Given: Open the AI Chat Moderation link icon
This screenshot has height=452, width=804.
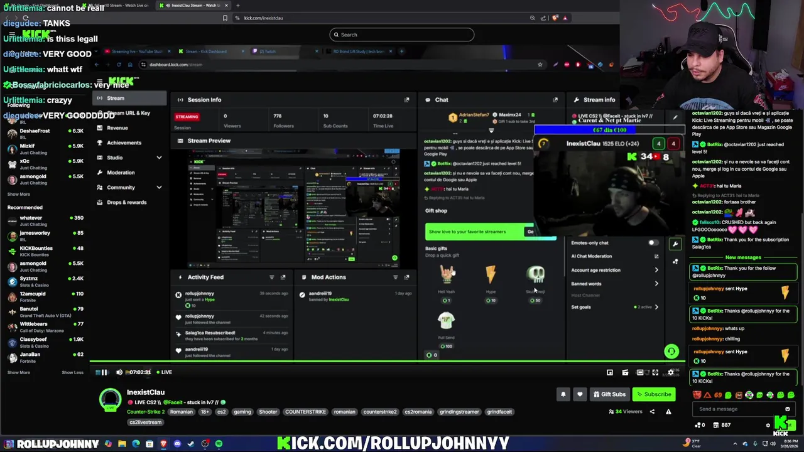Looking at the screenshot, I should [x=656, y=256].
